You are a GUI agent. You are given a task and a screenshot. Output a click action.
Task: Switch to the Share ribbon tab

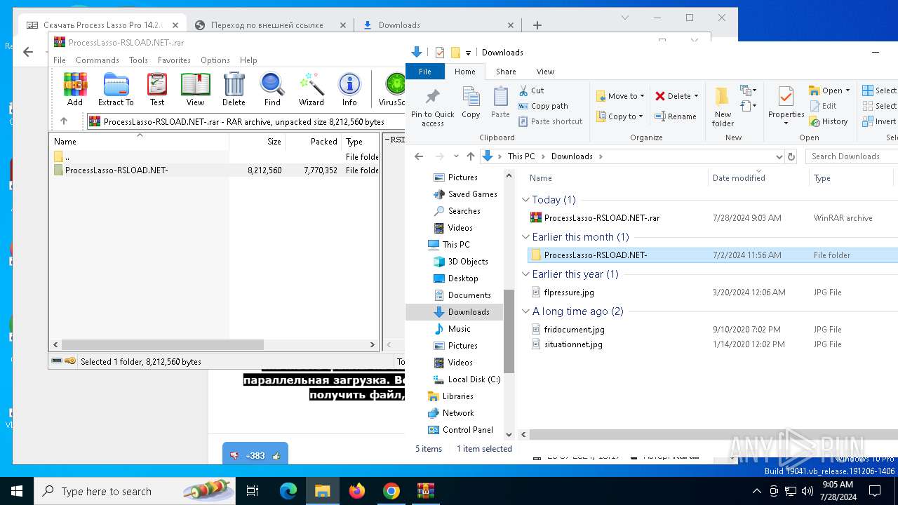(x=506, y=72)
